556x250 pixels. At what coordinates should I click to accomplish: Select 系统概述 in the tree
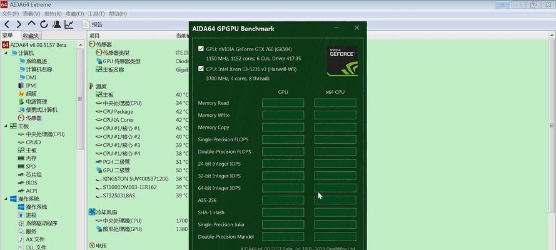(33, 61)
